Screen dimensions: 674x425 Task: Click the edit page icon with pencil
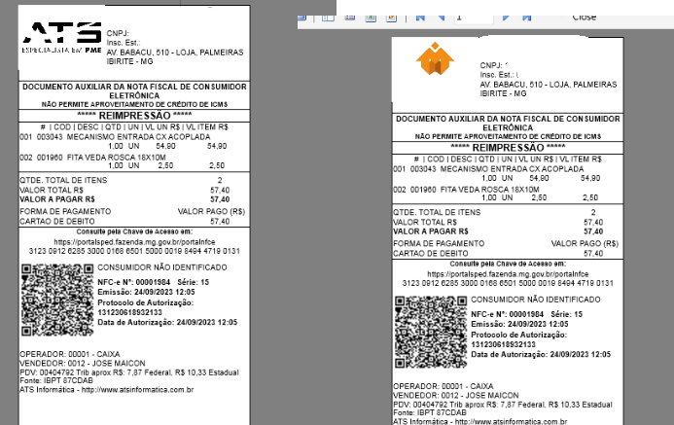coord(391,18)
